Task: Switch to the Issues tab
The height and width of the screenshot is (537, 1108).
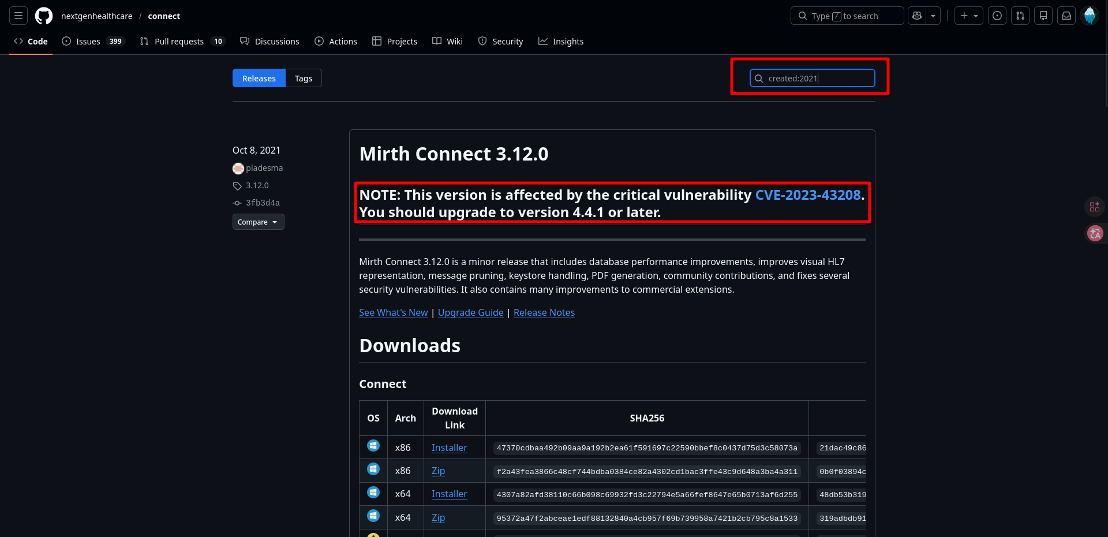Action: pyautogui.click(x=93, y=41)
